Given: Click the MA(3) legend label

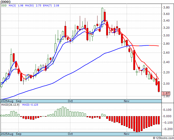Looking at the screenshot, I should (12, 5).
